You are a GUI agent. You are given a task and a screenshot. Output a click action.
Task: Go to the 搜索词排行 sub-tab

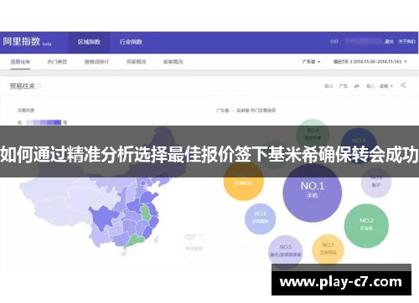(96, 62)
